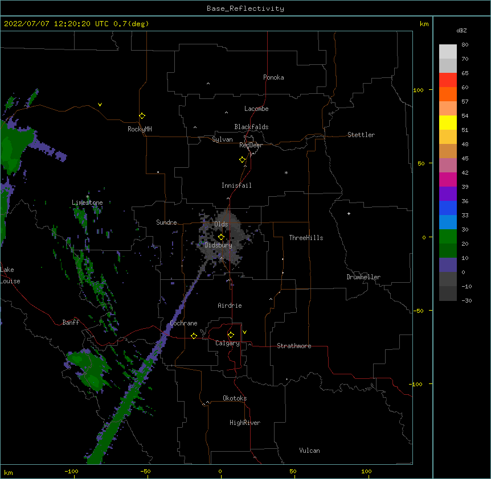
Task: Click the RedDeer label
Action: tap(251, 145)
